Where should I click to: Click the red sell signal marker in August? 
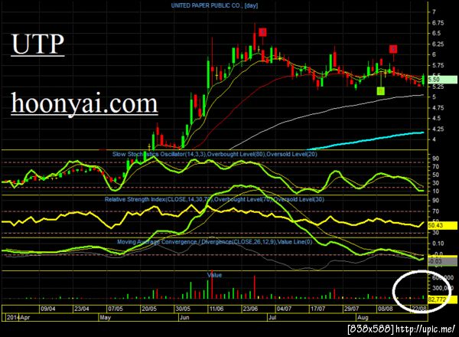click(393, 49)
